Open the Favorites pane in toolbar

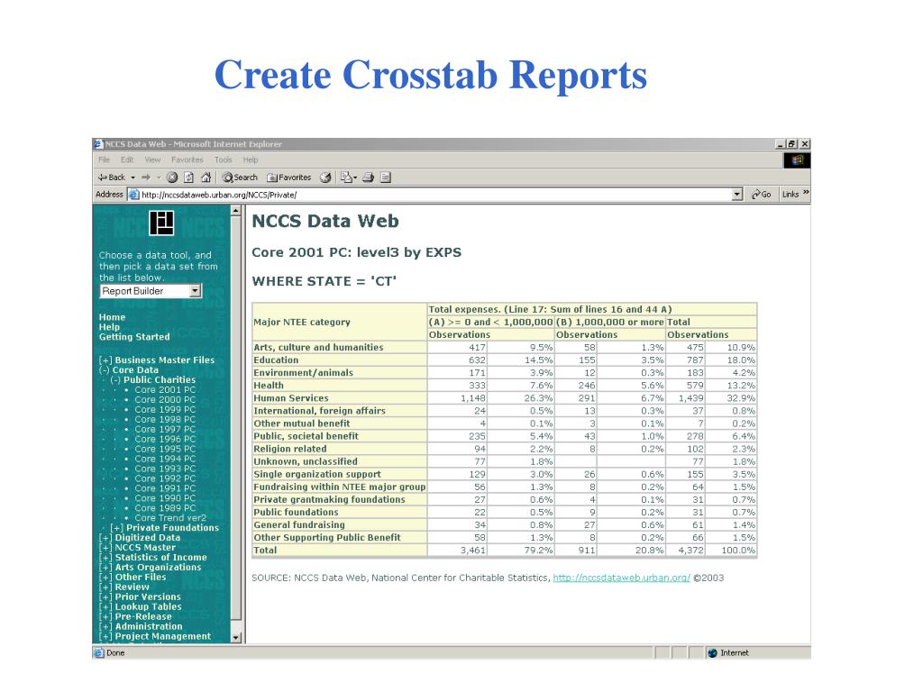[x=289, y=178]
